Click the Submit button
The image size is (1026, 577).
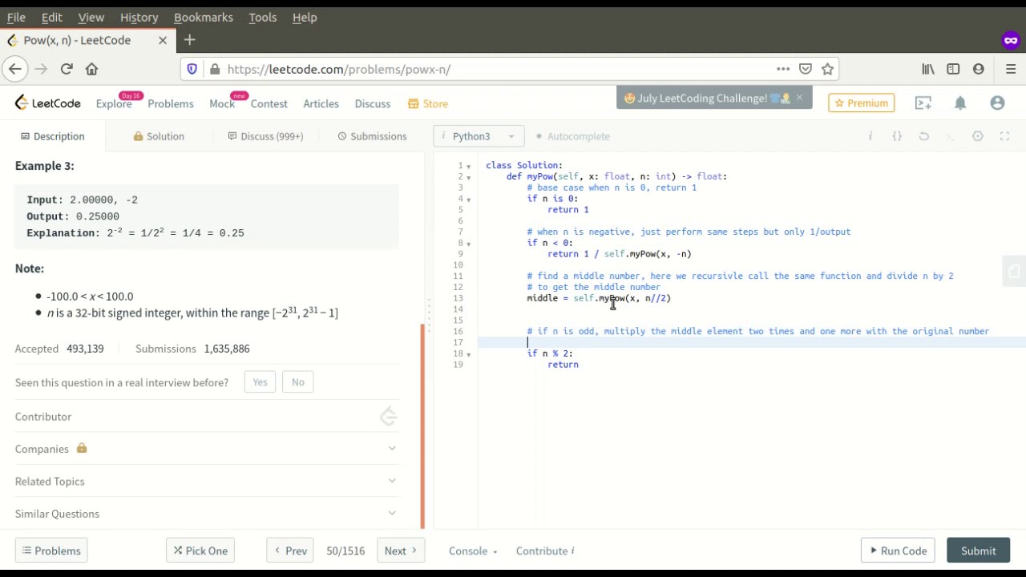(x=978, y=551)
